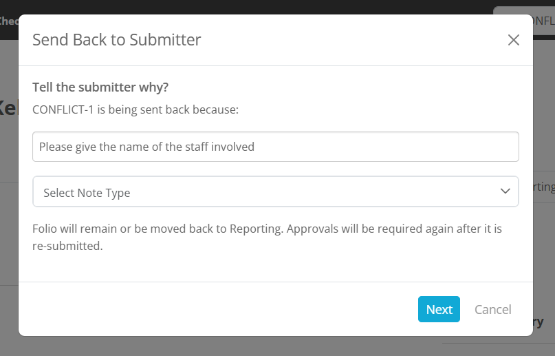This screenshot has height=356, width=555.
Task: Click the CONFLICT-1 is being sent back text
Action: click(135, 109)
